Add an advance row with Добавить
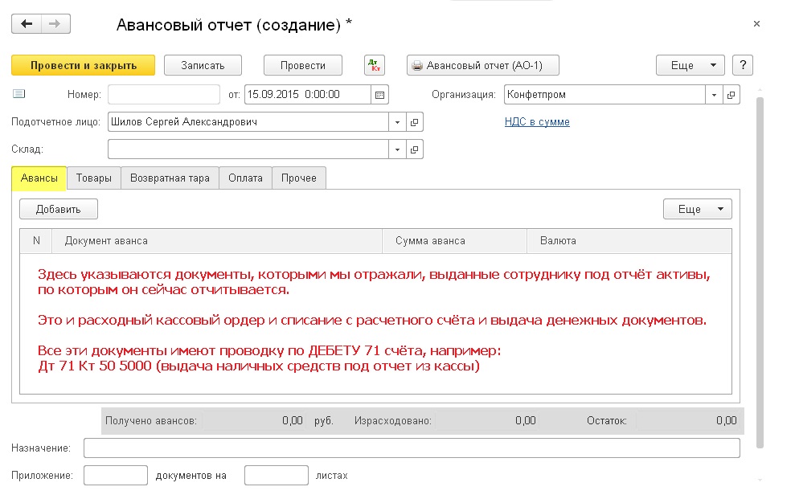This screenshot has height=499, width=795. pos(59,209)
